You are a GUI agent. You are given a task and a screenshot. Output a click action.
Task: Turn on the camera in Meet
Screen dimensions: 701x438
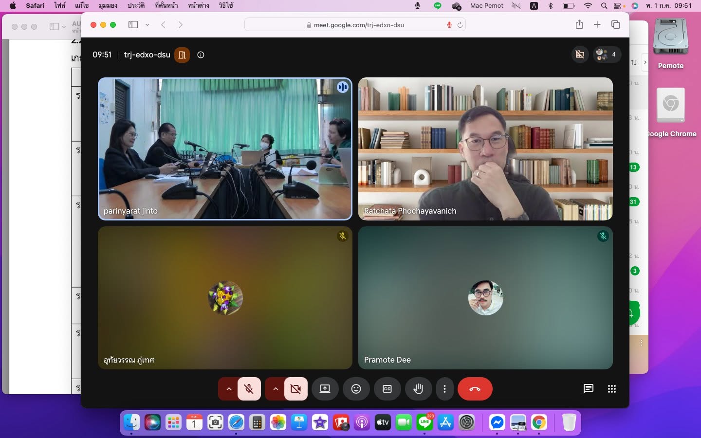295,389
